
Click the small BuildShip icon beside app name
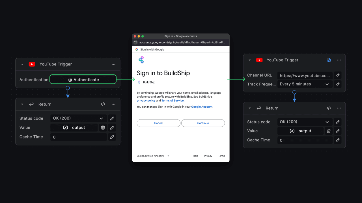click(x=139, y=82)
